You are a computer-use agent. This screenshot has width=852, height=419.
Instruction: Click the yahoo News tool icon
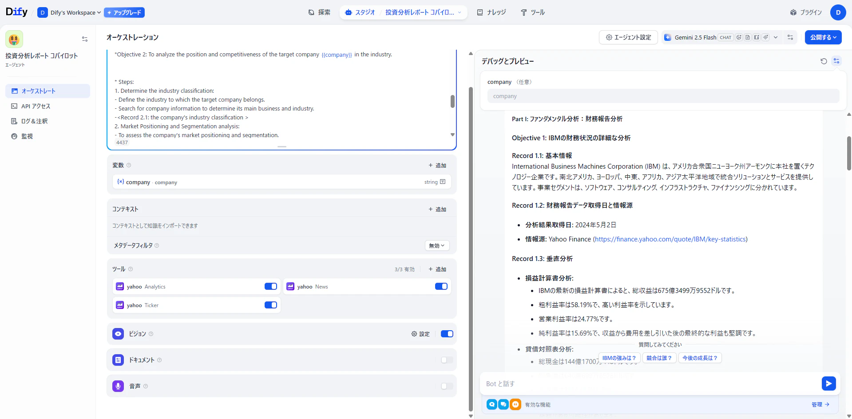pos(290,286)
